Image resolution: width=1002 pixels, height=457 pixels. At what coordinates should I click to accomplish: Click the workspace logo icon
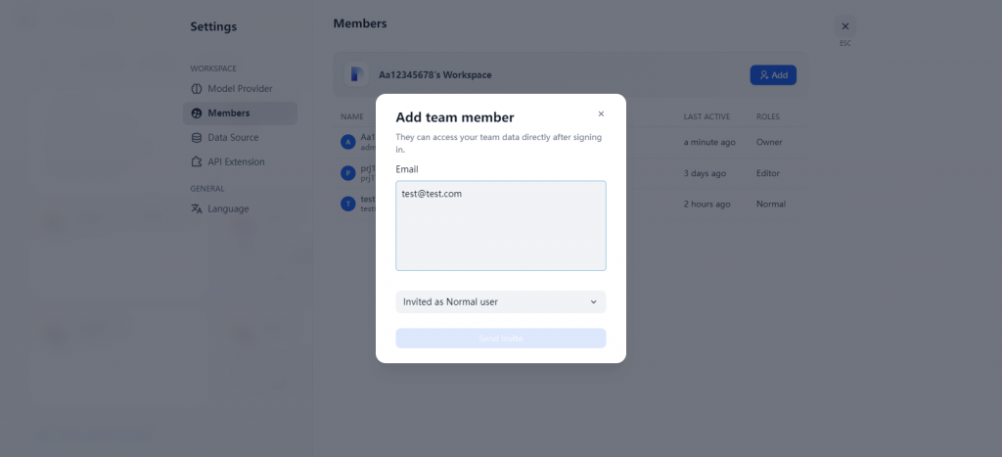[356, 74]
